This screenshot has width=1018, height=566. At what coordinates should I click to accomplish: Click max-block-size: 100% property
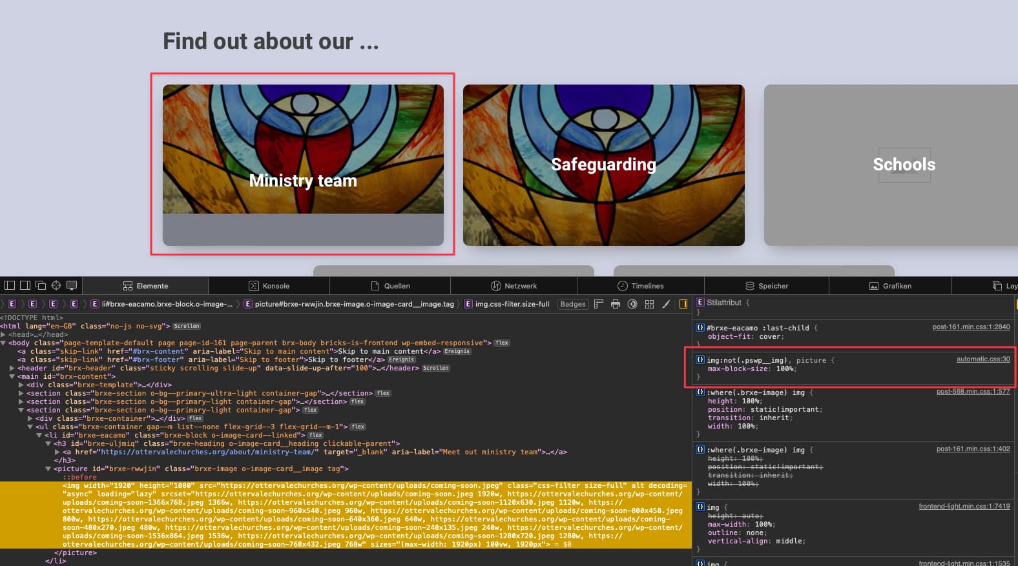pos(752,369)
